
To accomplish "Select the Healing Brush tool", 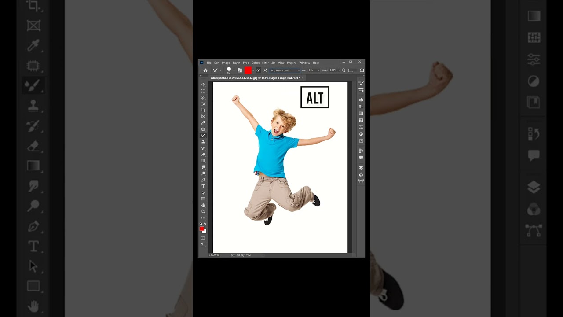I will tap(203, 129).
